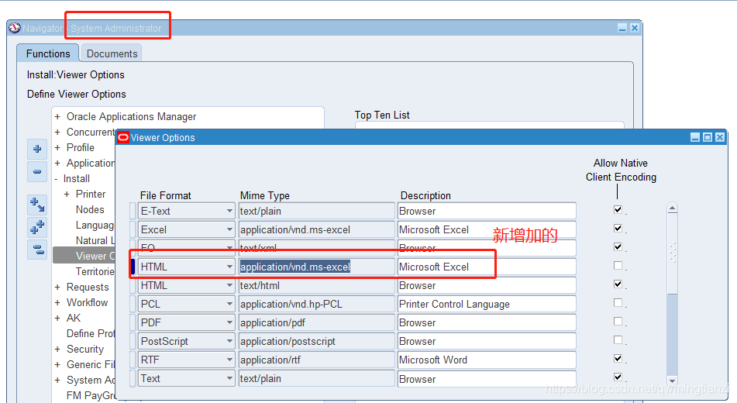
Task: Enable native encoding for HTML Microsoft Excel row
Action: tap(618, 266)
